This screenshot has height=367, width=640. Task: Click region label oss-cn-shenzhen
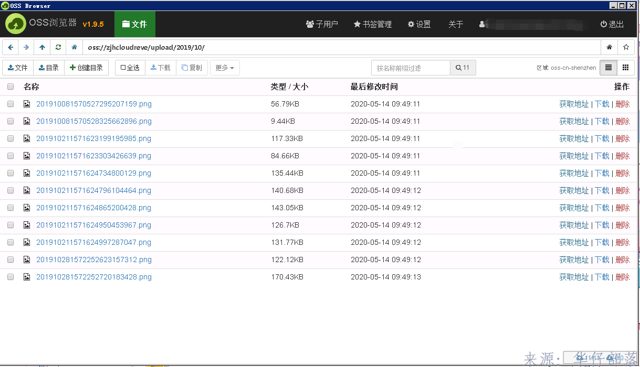tap(573, 68)
